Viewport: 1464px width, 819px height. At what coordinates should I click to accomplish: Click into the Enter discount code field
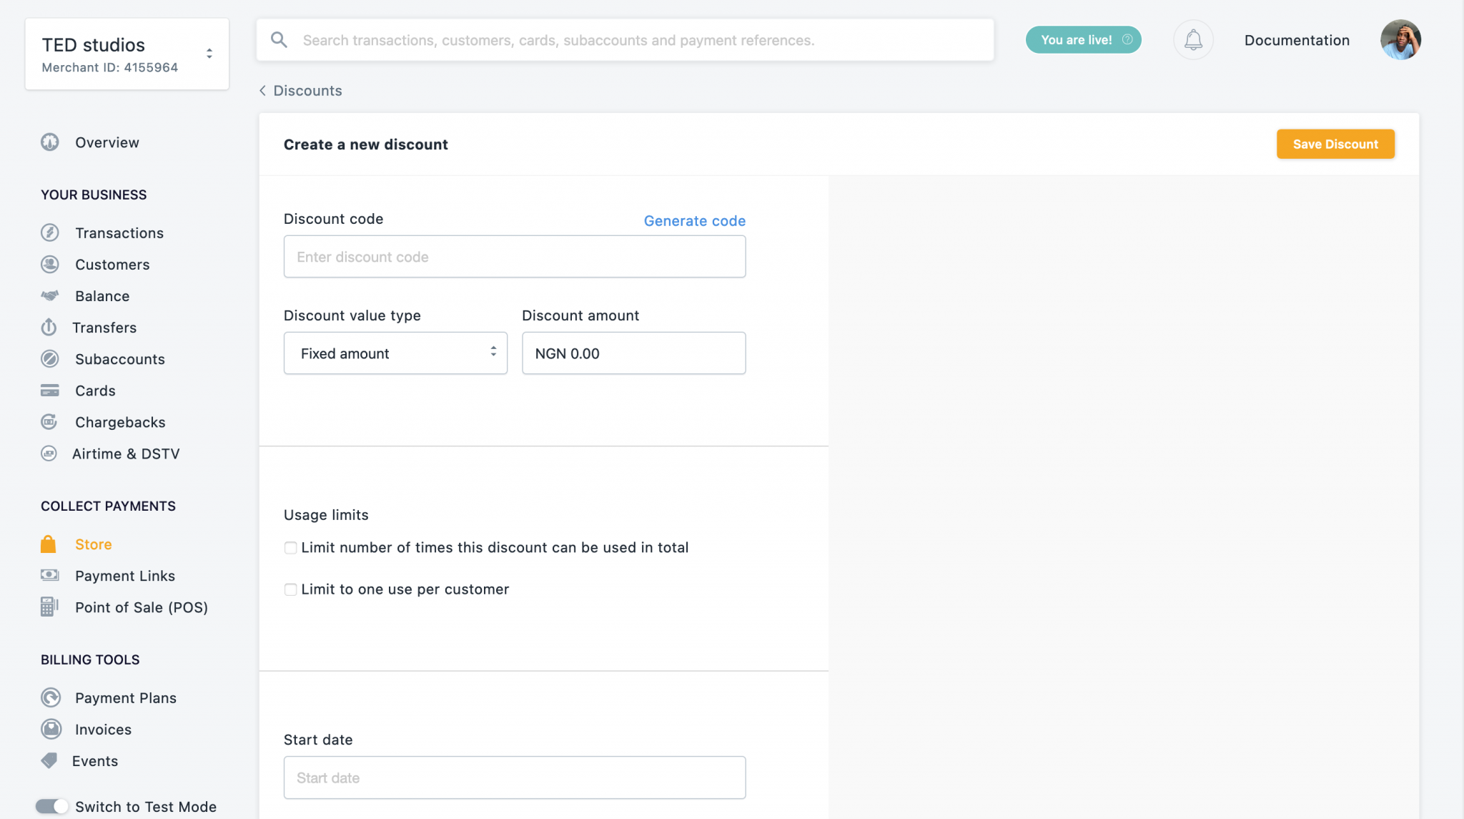click(514, 256)
